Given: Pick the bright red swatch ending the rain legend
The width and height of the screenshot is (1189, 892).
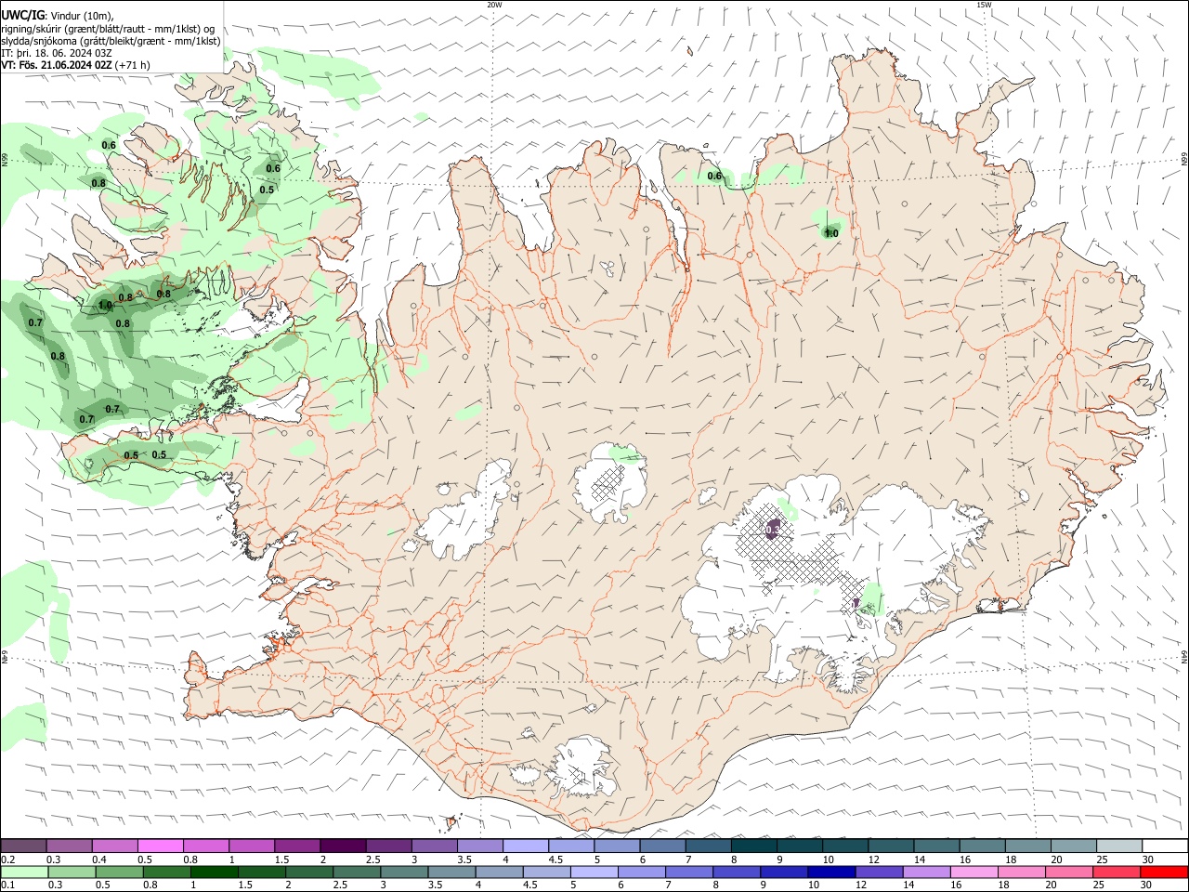Looking at the screenshot, I should click(1165, 872).
